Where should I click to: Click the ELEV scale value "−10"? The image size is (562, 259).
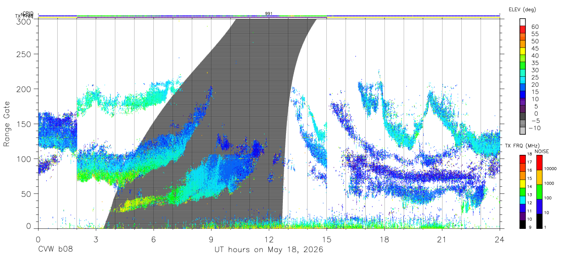tap(535, 128)
